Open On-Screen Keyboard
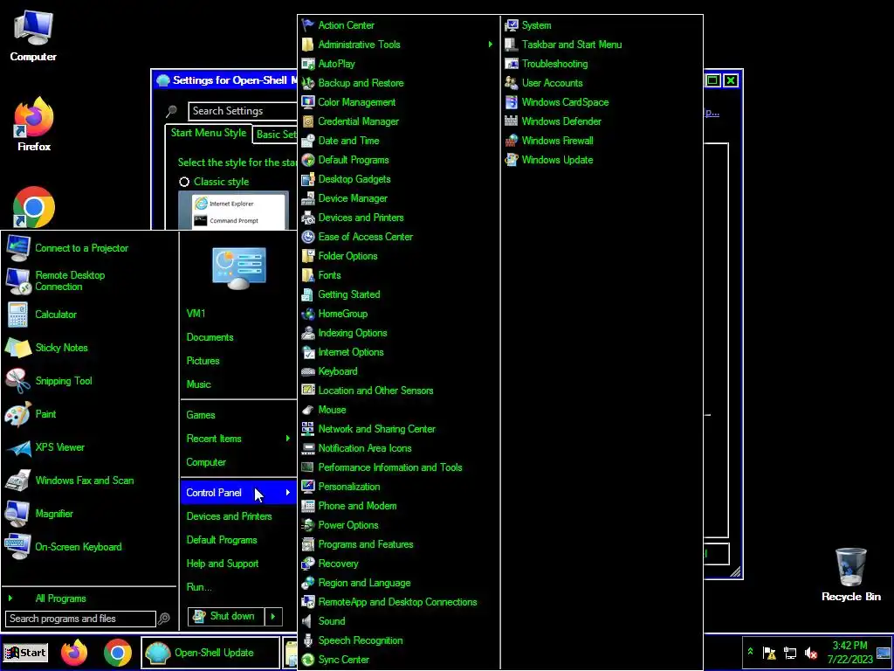 coord(78,547)
